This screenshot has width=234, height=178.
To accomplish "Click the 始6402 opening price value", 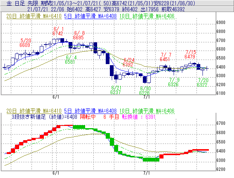I will tap(75, 9).
